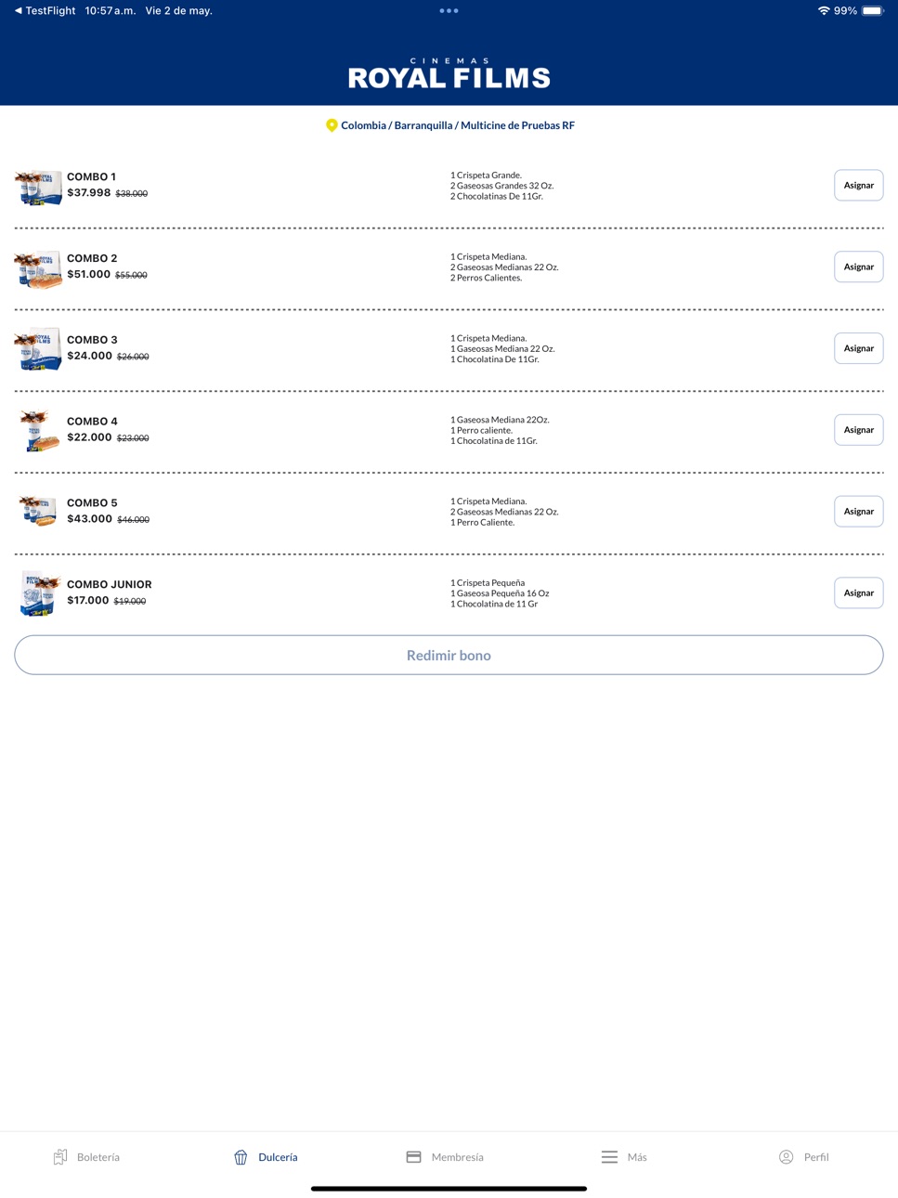
Task: Click Asignar for COMBO 5
Action: click(858, 511)
